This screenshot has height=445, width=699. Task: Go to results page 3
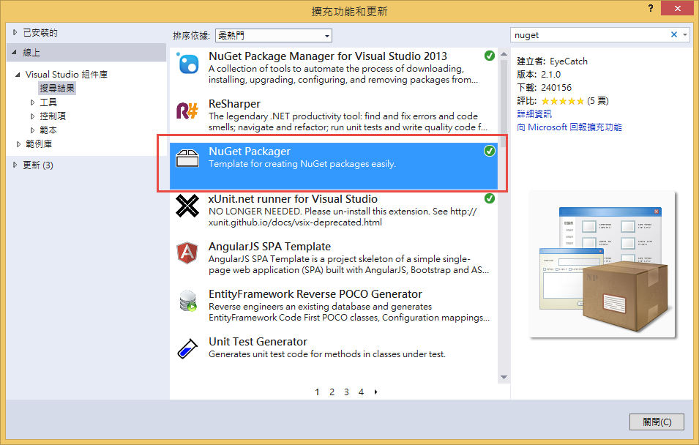click(346, 392)
